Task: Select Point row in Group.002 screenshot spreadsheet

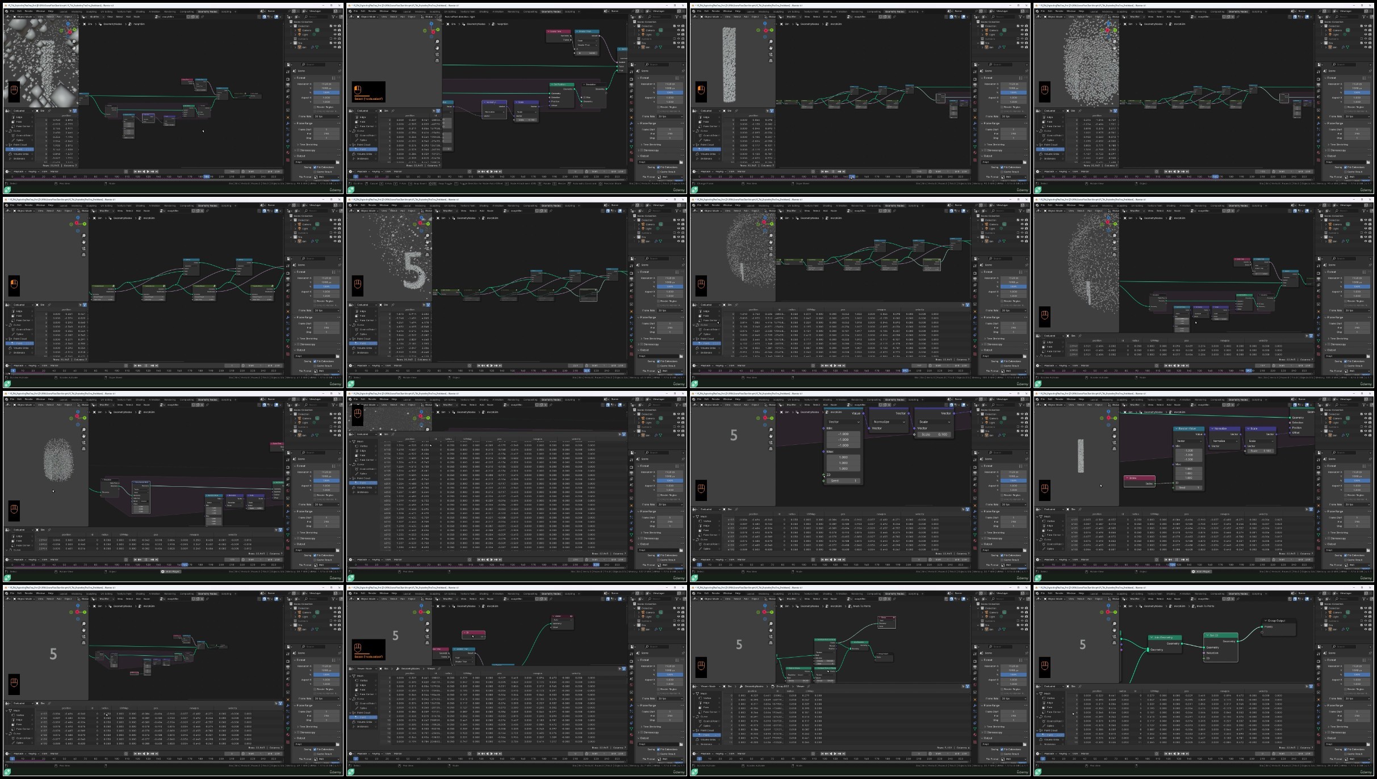Action: coord(706,735)
